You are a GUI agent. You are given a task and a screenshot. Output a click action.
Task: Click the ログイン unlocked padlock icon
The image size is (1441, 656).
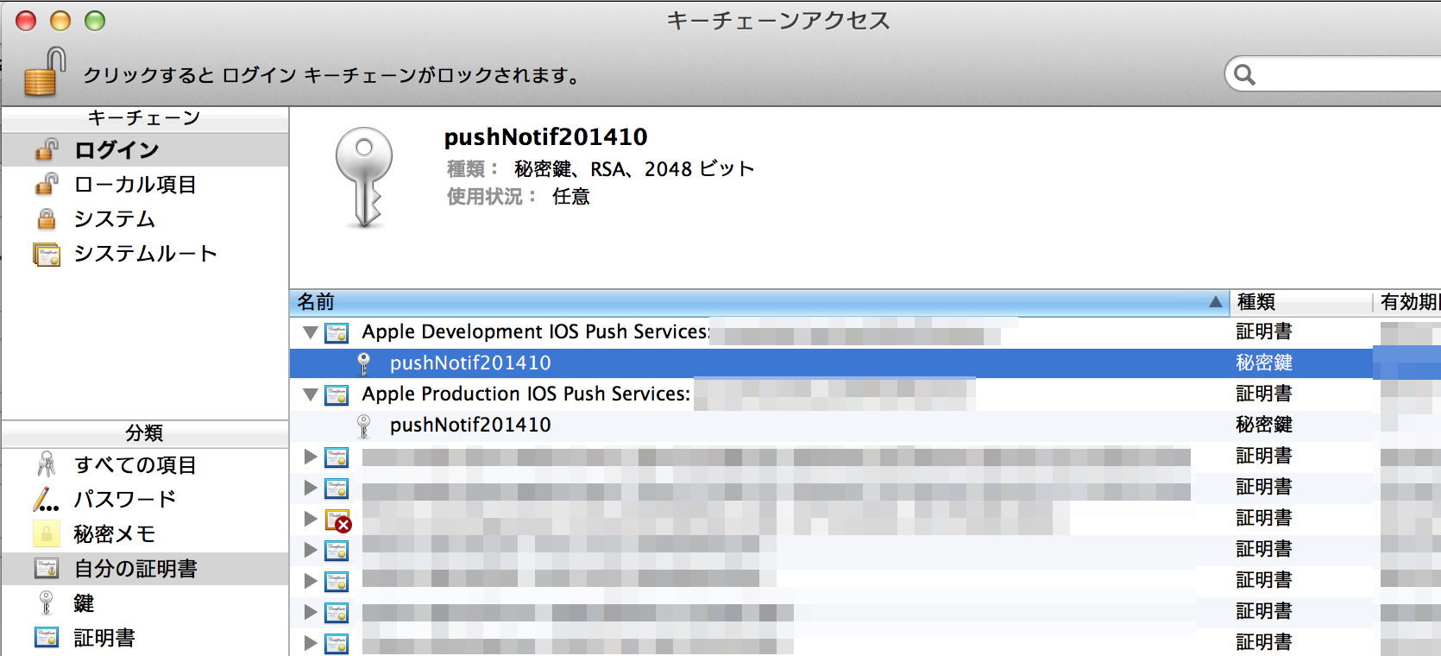[x=47, y=149]
